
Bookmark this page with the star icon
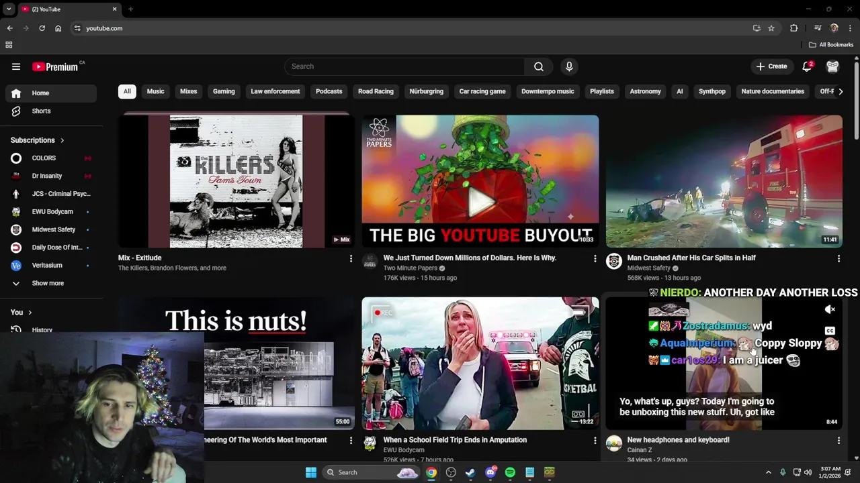coord(771,28)
